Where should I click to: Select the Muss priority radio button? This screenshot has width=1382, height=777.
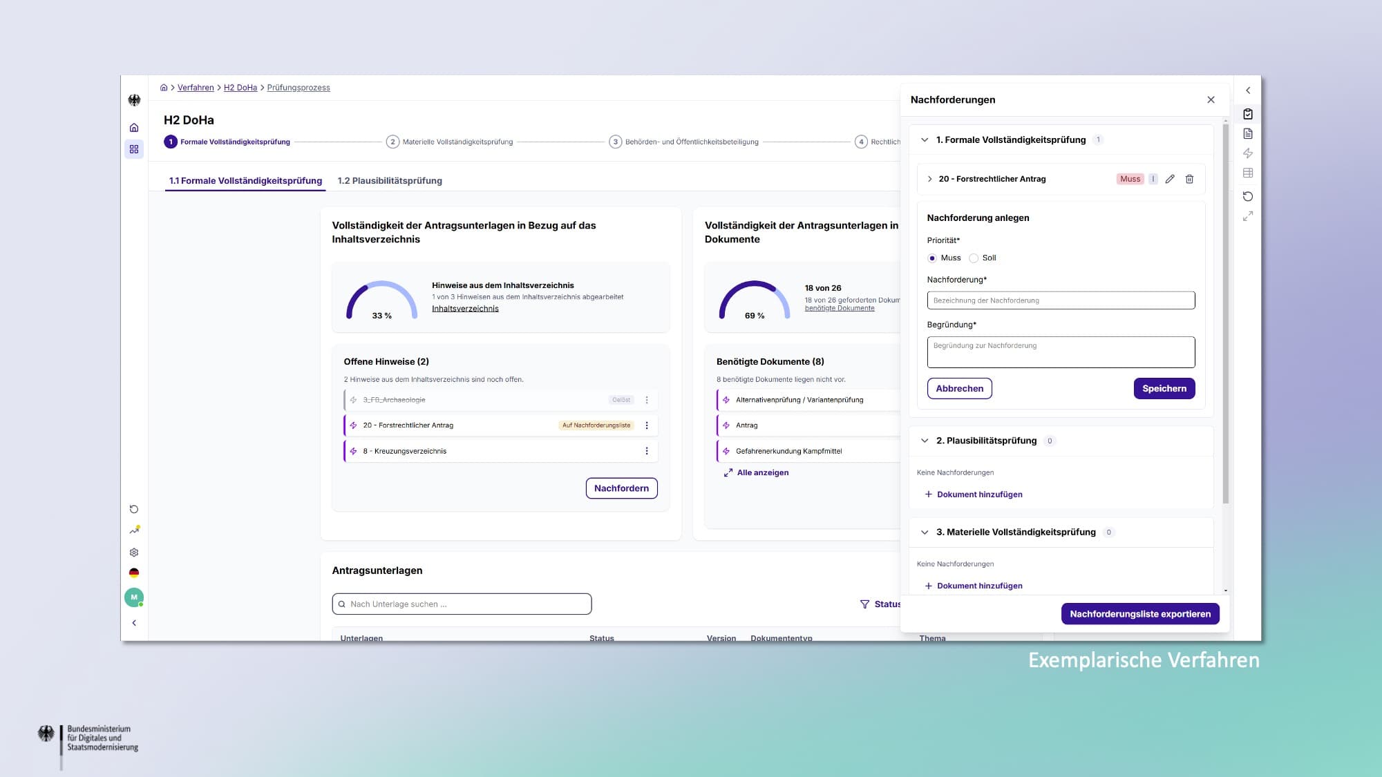coord(932,258)
